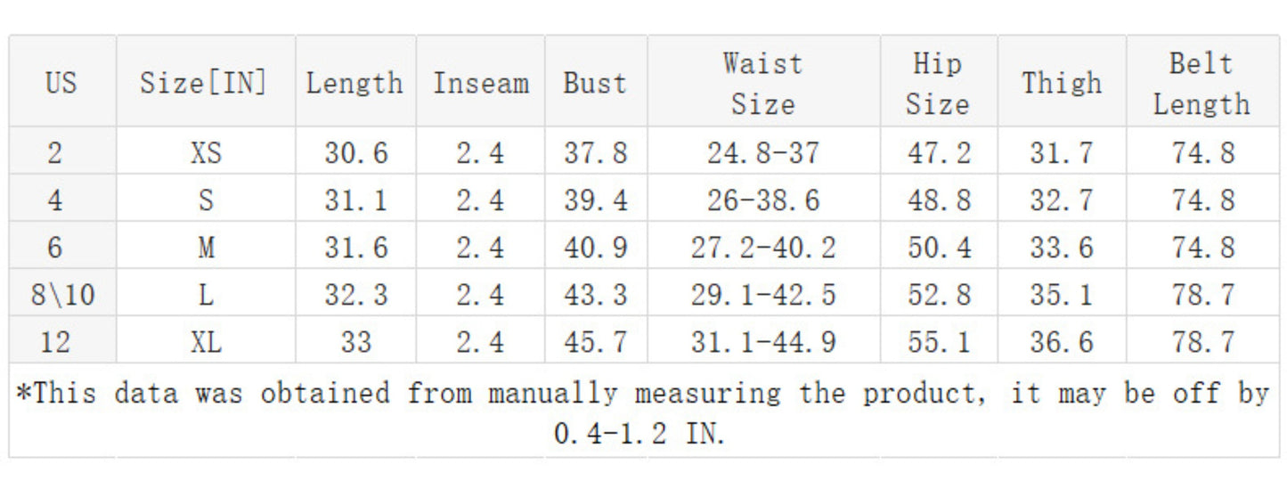This screenshot has width=1287, height=481.
Task: Click the US column header
Action: (61, 83)
